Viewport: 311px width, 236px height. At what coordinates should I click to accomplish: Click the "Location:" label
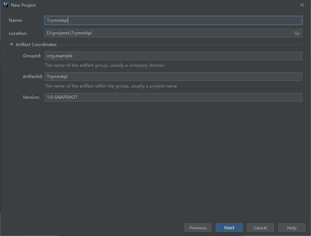coord(18,33)
